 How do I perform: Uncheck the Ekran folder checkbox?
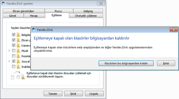point(14,40)
